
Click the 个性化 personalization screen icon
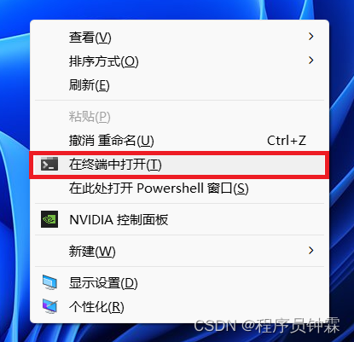pyautogui.click(x=49, y=306)
